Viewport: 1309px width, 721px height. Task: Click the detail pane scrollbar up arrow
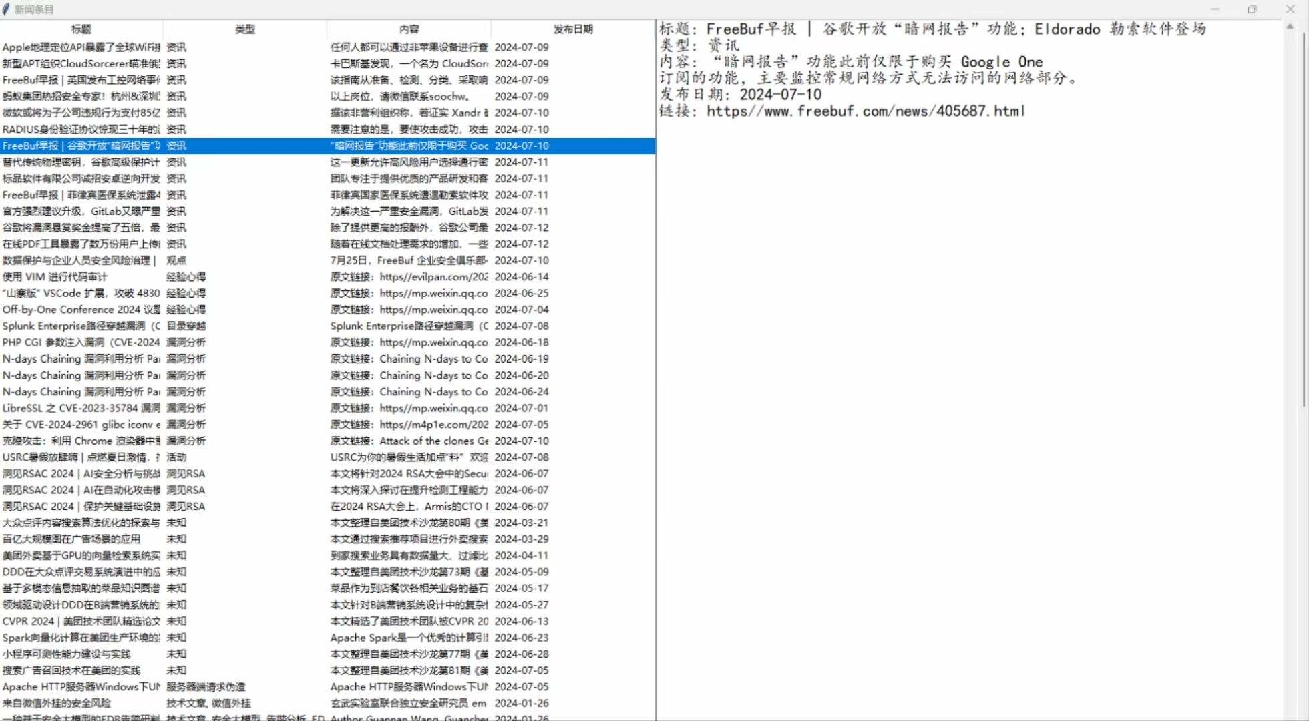[1290, 27]
